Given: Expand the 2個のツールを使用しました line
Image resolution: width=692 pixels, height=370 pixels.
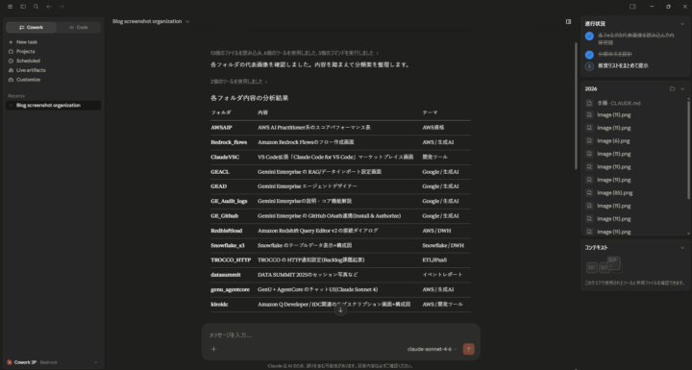Looking at the screenshot, I should coord(238,82).
